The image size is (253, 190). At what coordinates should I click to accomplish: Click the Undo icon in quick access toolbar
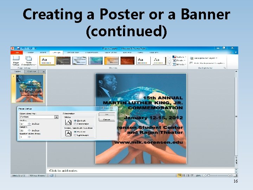point(24,48)
